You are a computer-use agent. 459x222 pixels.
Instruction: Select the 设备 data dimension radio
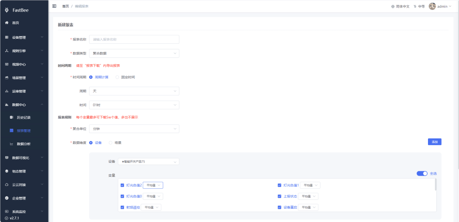pyautogui.click(x=91, y=143)
